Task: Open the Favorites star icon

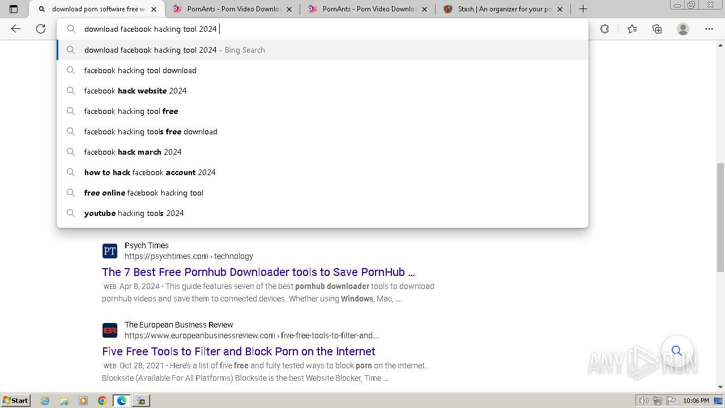Action: click(632, 29)
